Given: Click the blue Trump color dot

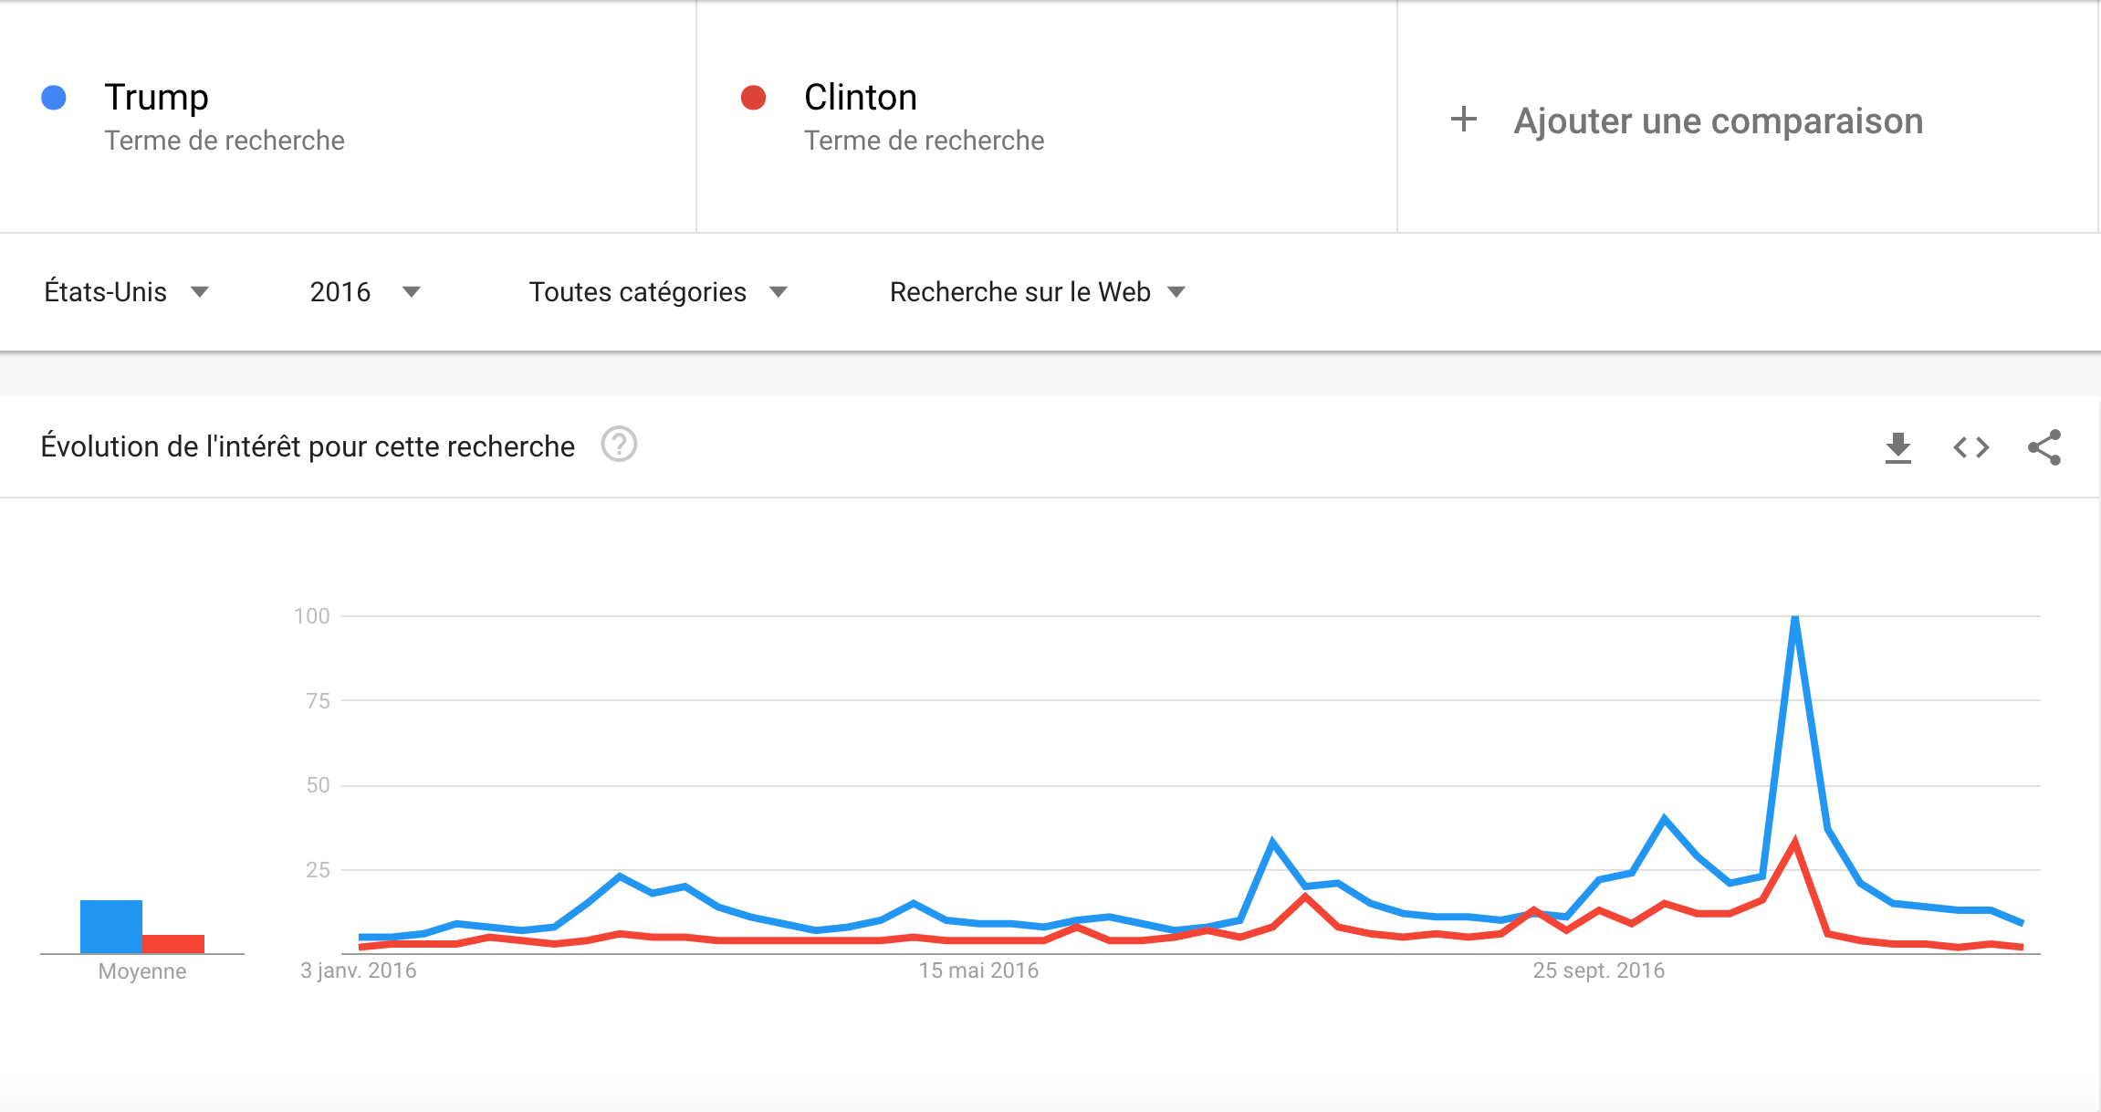Looking at the screenshot, I should pyautogui.click(x=54, y=98).
